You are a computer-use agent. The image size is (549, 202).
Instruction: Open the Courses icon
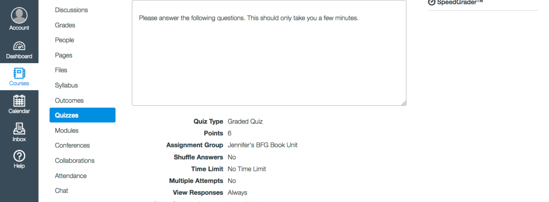(x=19, y=73)
